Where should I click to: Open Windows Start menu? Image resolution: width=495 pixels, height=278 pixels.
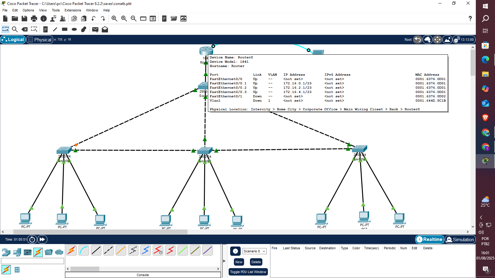tap(485, 6)
